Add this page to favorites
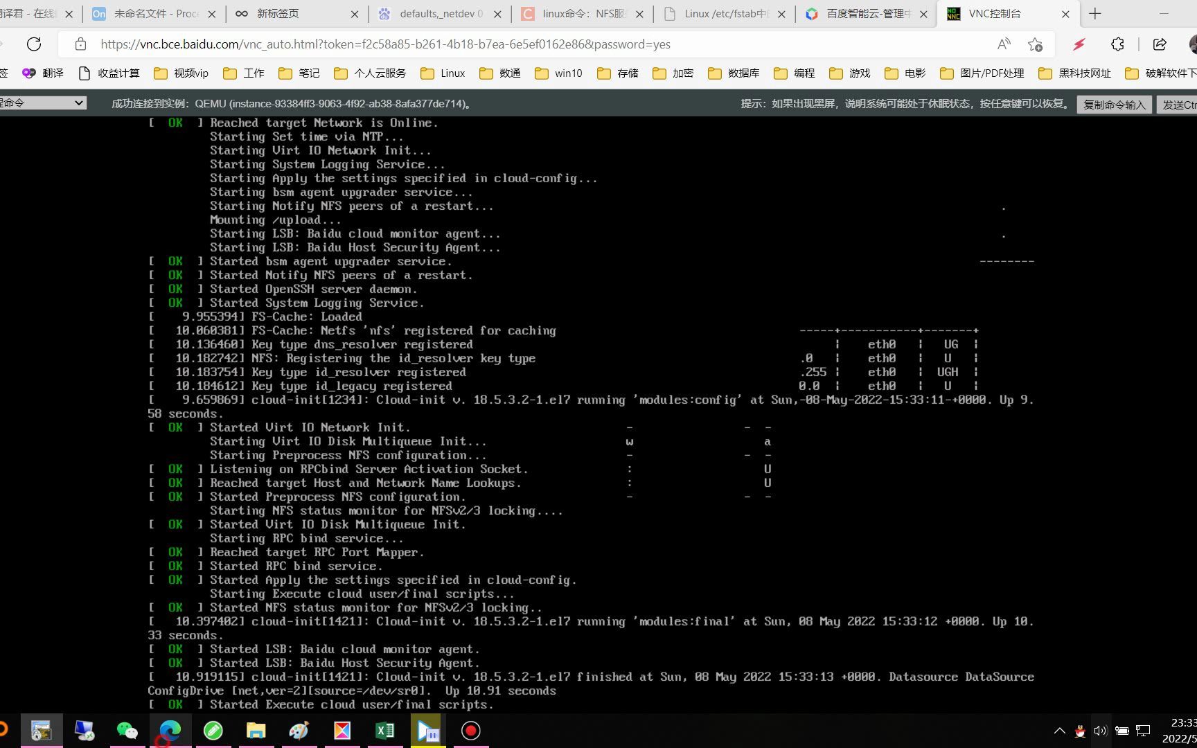 (1036, 44)
